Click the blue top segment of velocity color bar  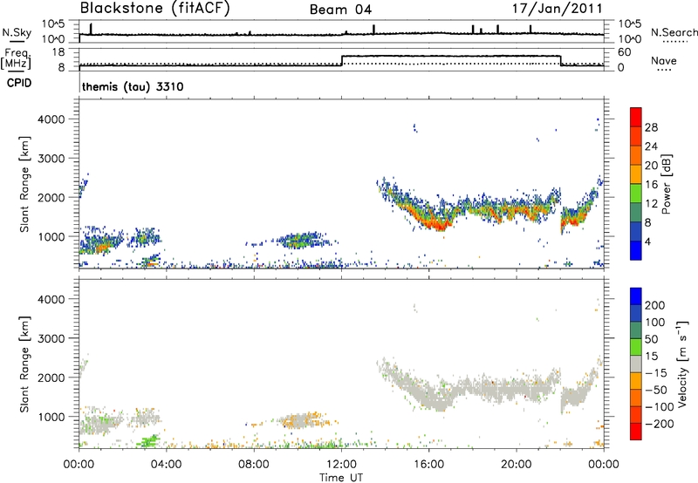click(636, 296)
